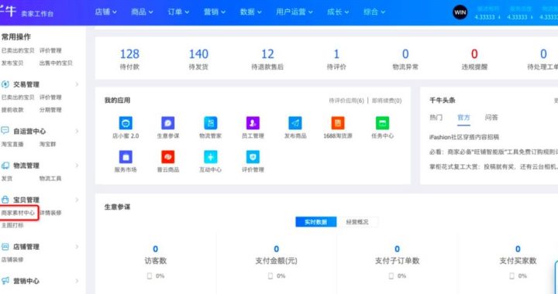Screen dimensions: 558x294
Task: Open 分期管理 link
Action: [50, 110]
